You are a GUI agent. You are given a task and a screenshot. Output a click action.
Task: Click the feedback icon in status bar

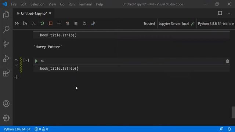(221, 129)
